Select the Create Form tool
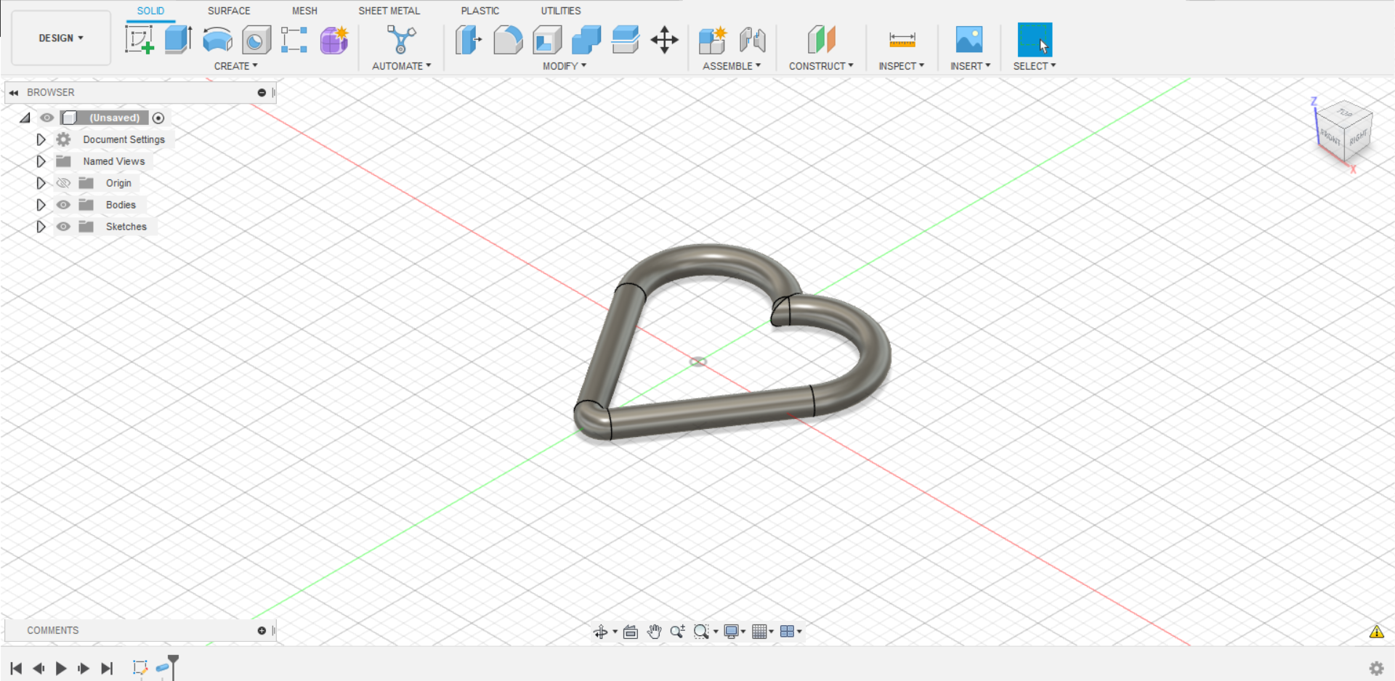 click(334, 40)
